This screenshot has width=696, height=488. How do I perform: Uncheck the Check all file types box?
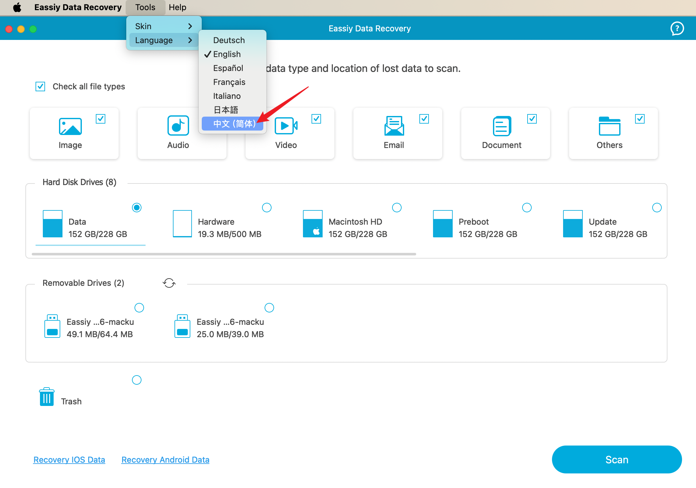pos(40,87)
